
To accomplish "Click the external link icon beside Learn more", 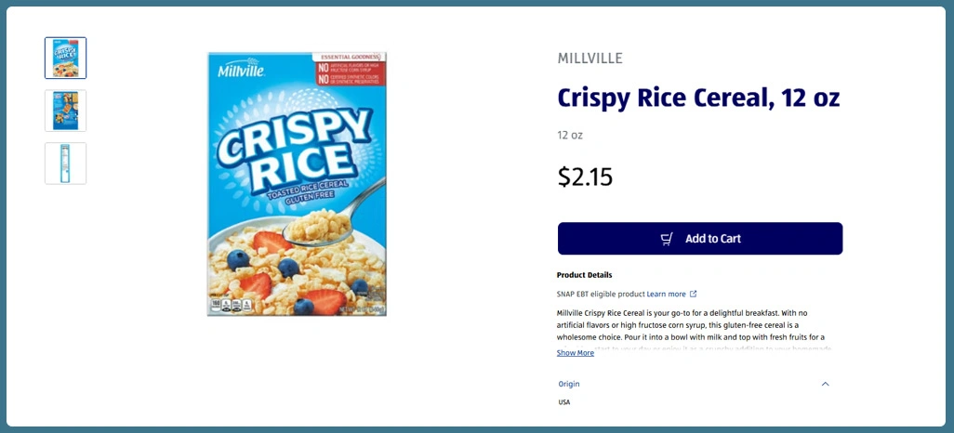I will [x=693, y=294].
